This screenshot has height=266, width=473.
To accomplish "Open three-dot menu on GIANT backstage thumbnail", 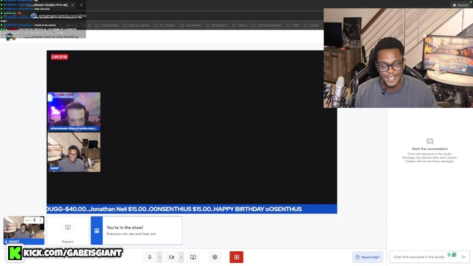I will click(x=40, y=220).
